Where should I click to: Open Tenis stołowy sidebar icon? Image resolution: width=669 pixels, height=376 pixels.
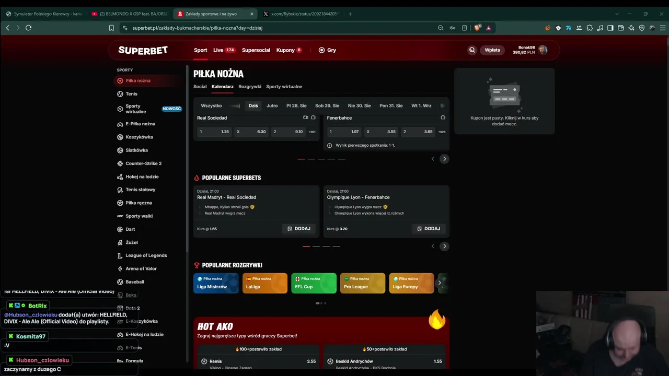(x=120, y=190)
